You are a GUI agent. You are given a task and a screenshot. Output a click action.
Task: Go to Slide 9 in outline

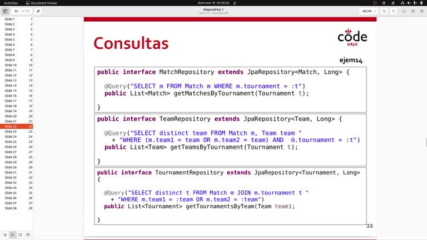click(17, 60)
